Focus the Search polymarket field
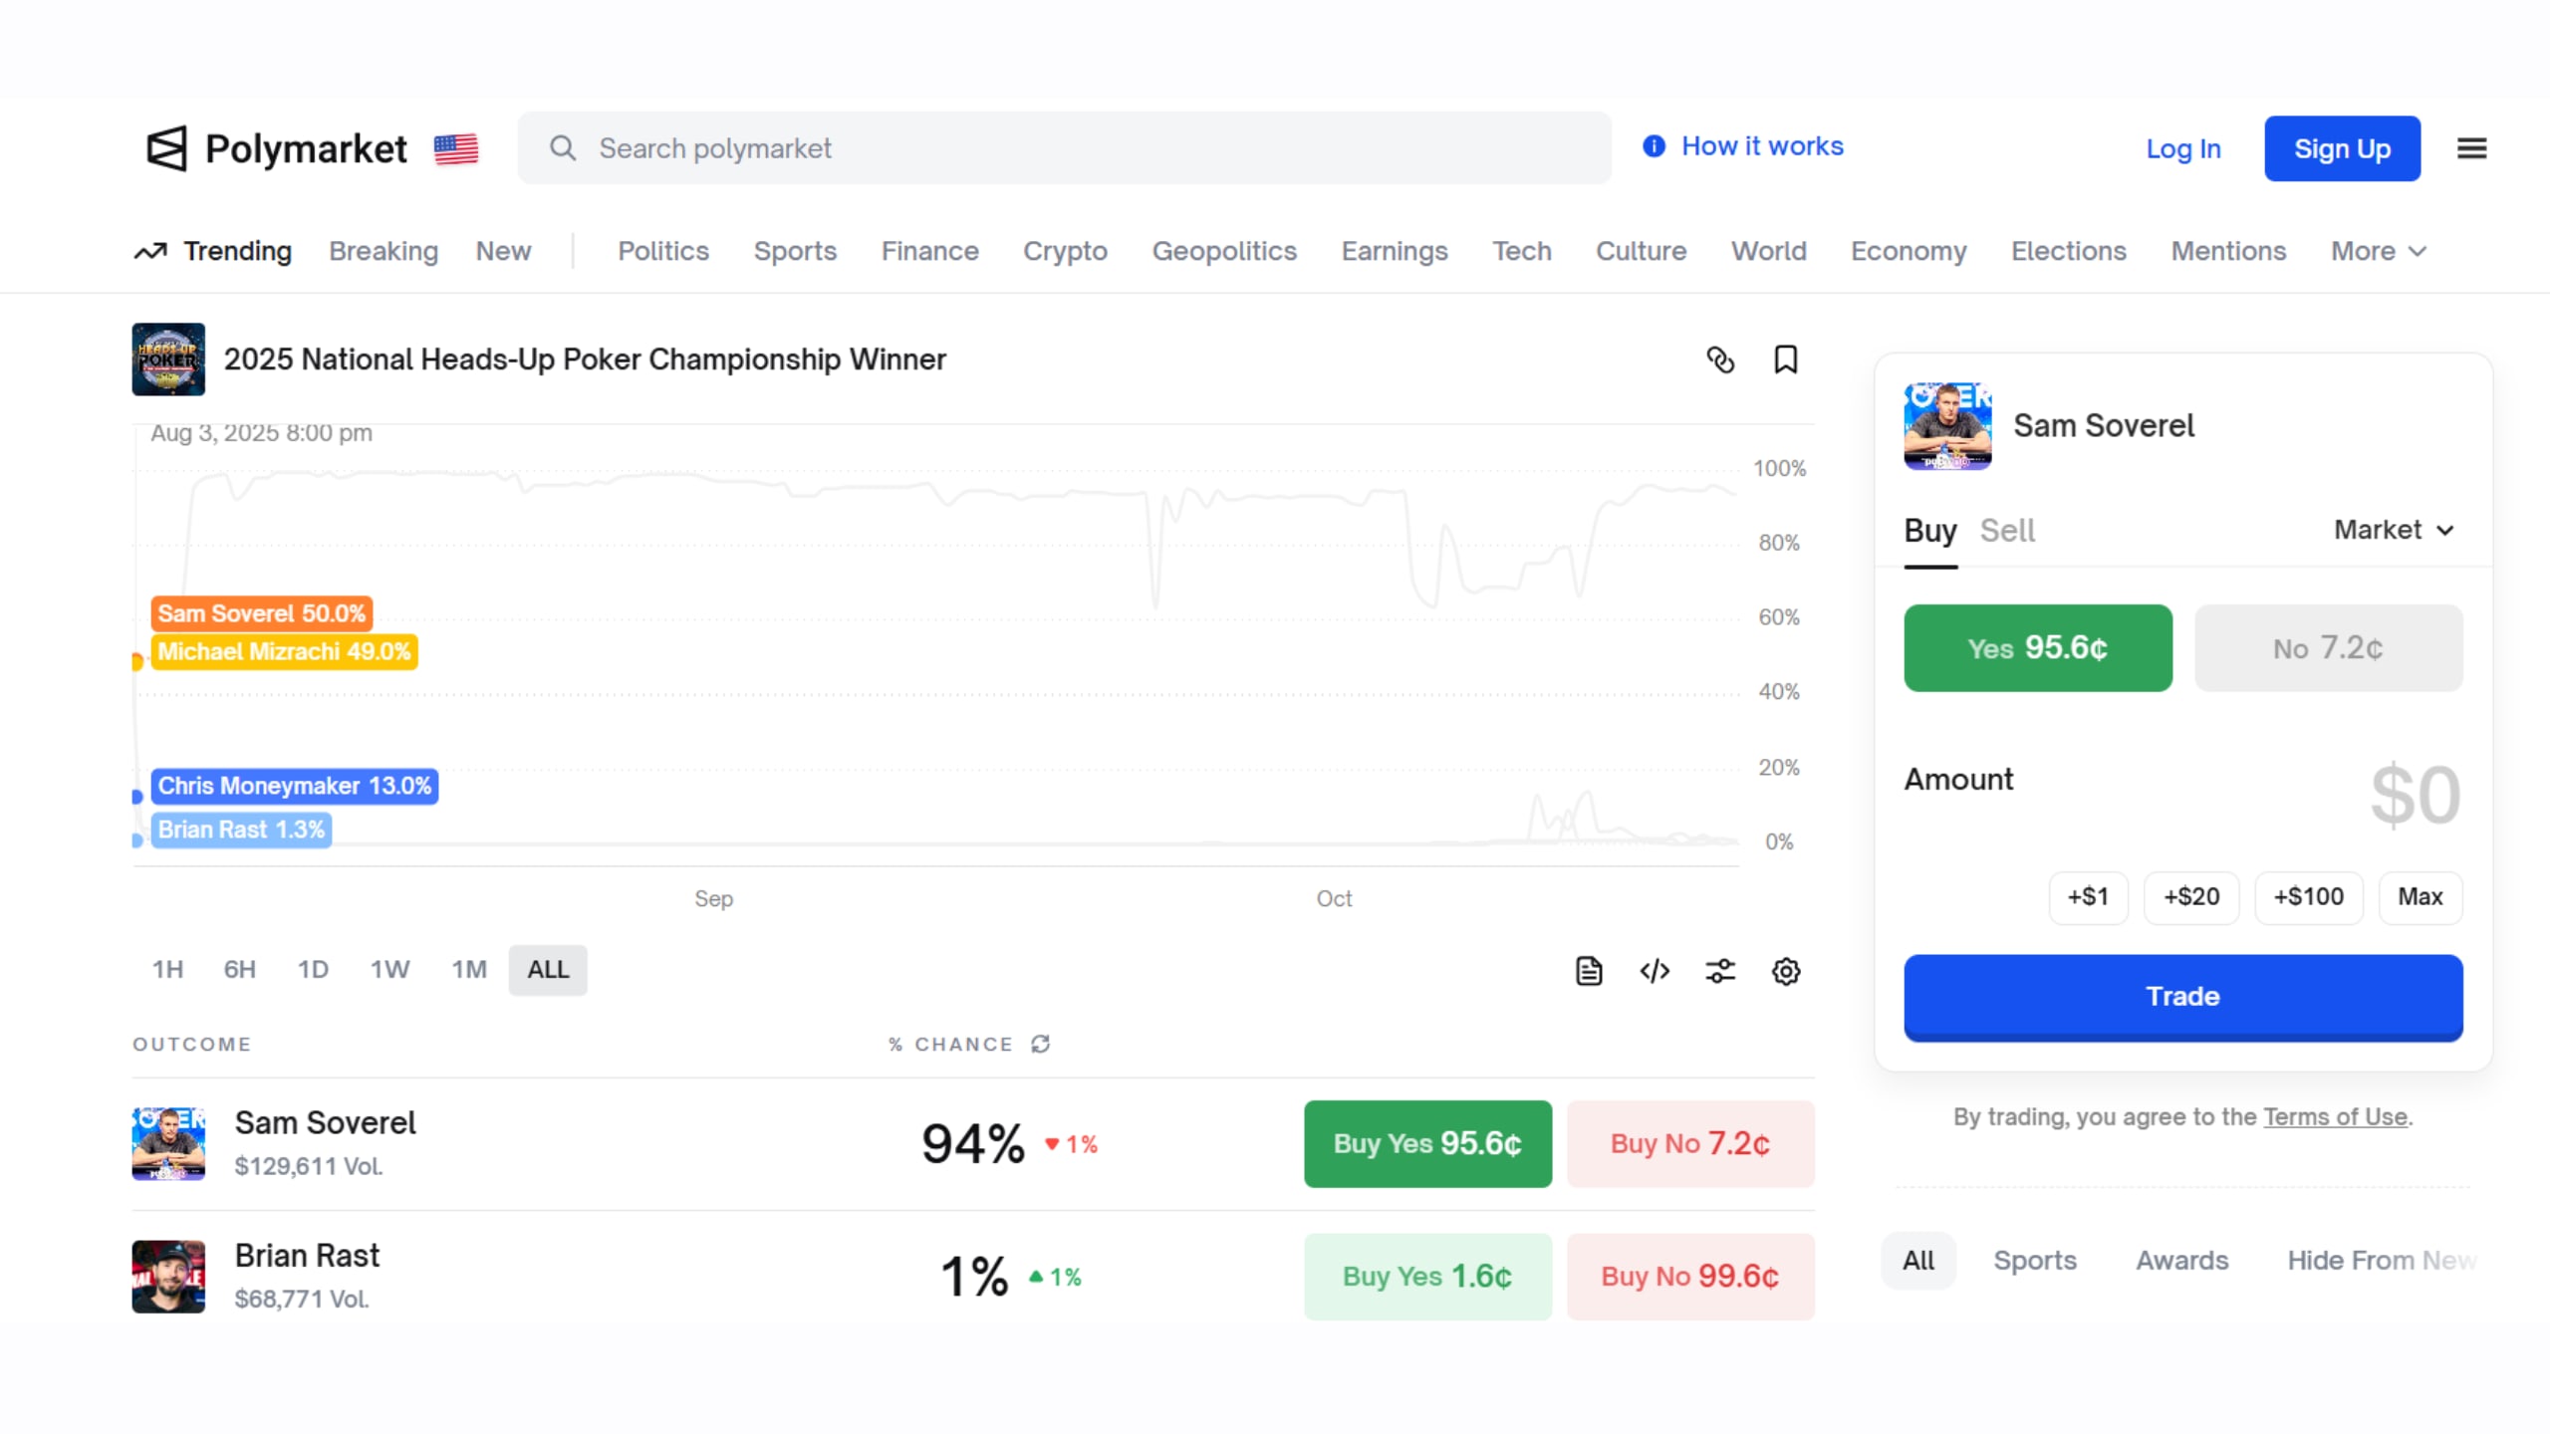 (x=1063, y=148)
